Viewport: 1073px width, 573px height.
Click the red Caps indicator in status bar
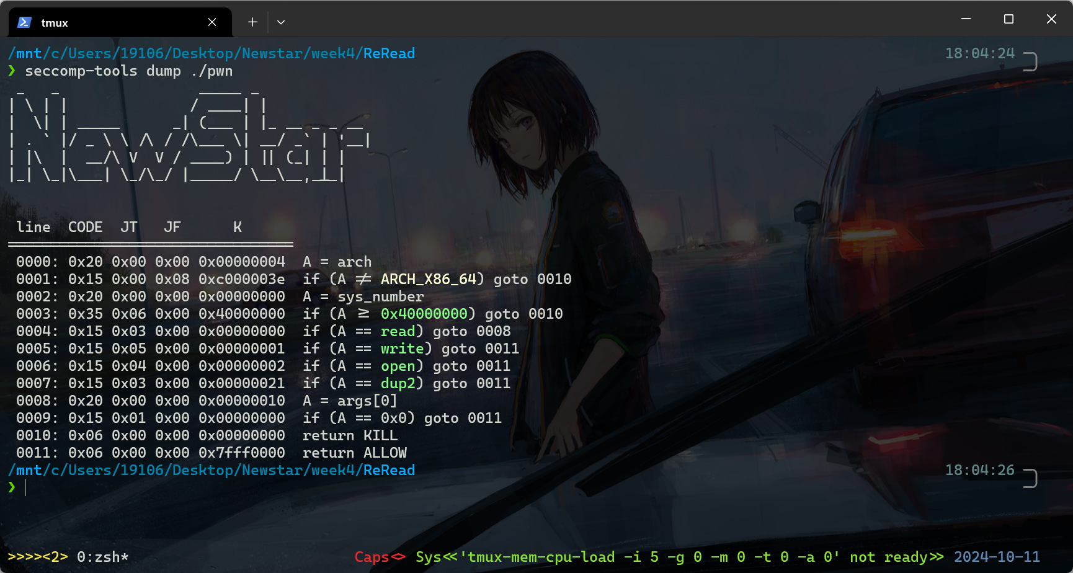tap(372, 557)
